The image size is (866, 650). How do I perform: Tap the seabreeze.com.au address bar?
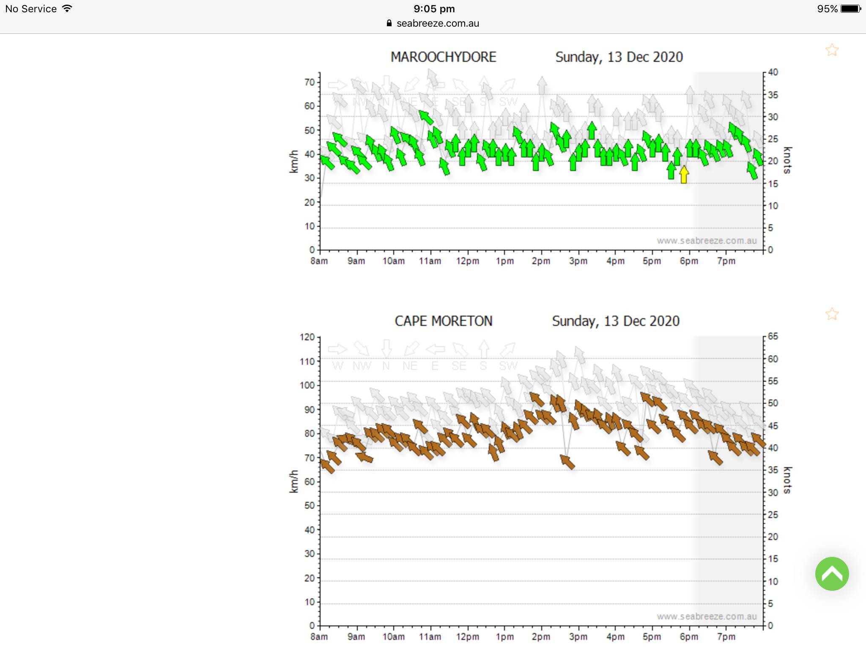click(437, 23)
